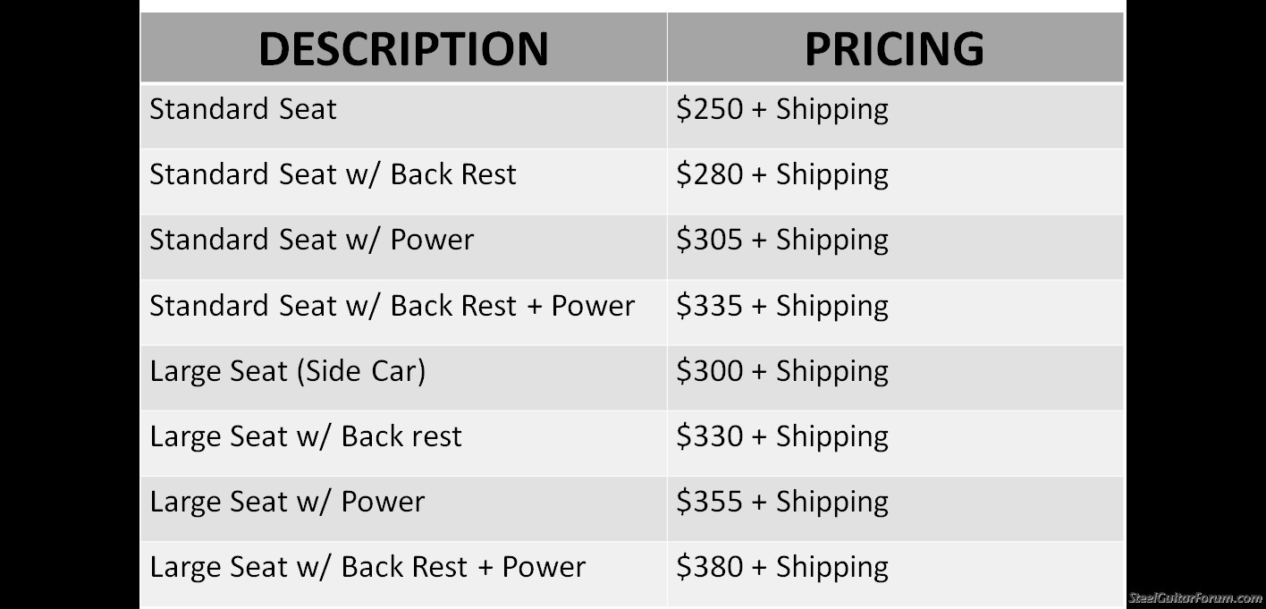Viewport: 1266px width, 609px height.
Task: Click the $300 + Shipping price cell
Action: coord(782,371)
